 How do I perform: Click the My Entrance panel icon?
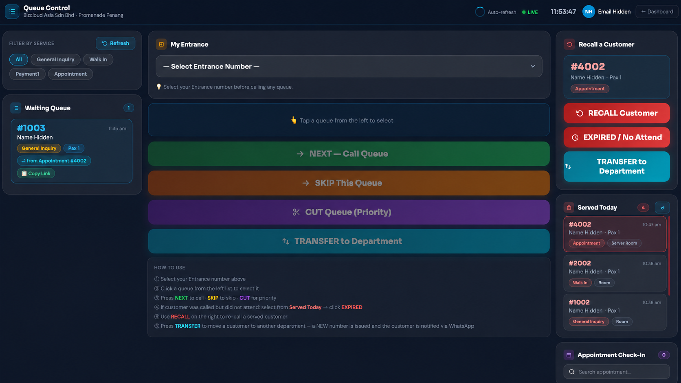tap(161, 44)
